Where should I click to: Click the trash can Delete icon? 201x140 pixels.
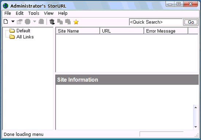pyautogui.click(x=52, y=22)
